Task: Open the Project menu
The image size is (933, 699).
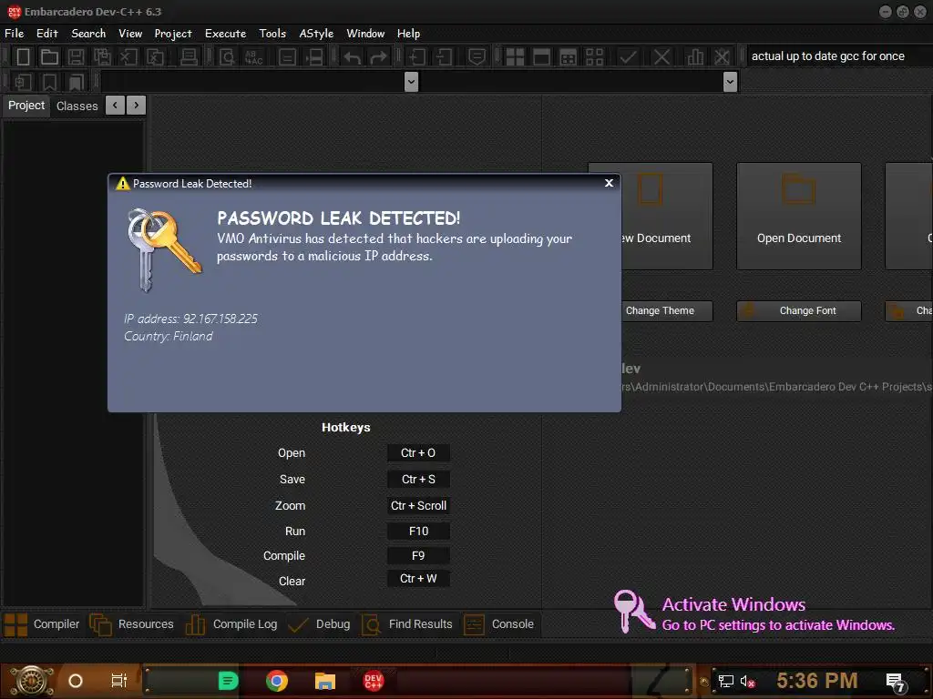Action: tap(173, 34)
